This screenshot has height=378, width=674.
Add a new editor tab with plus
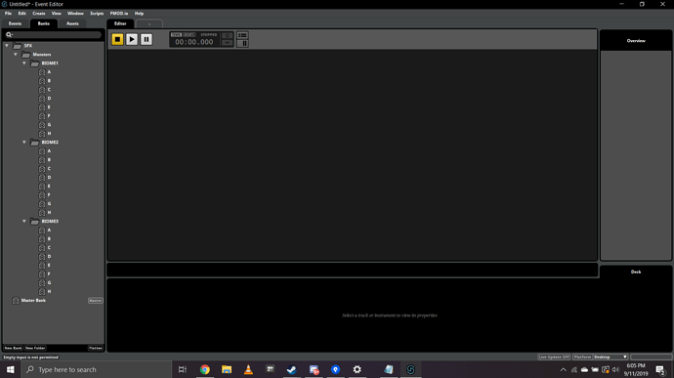pos(149,24)
